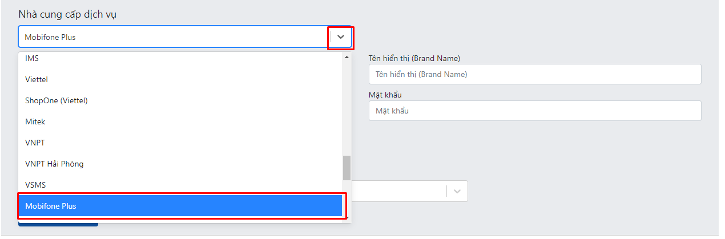
Task: Click the Nhà cung cấp dịch vụ label
Action: 67,14
